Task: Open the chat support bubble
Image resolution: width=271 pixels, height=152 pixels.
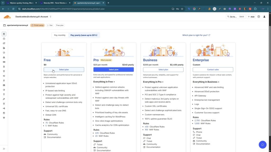Action: (263, 145)
